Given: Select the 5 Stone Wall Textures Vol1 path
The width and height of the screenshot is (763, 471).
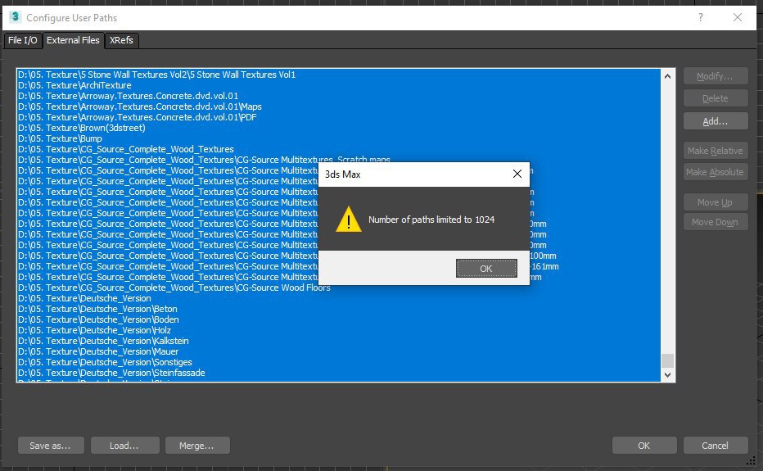Looking at the screenshot, I should pos(338,75).
